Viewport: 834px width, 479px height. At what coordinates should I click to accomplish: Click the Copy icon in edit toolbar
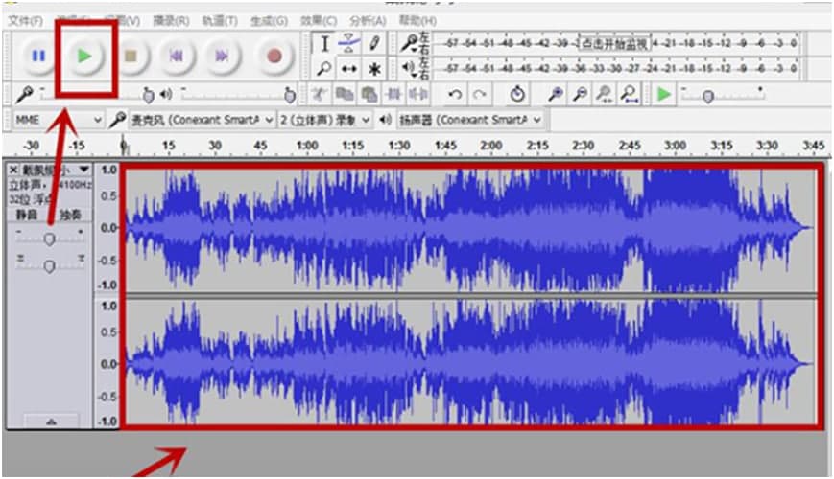tap(345, 95)
